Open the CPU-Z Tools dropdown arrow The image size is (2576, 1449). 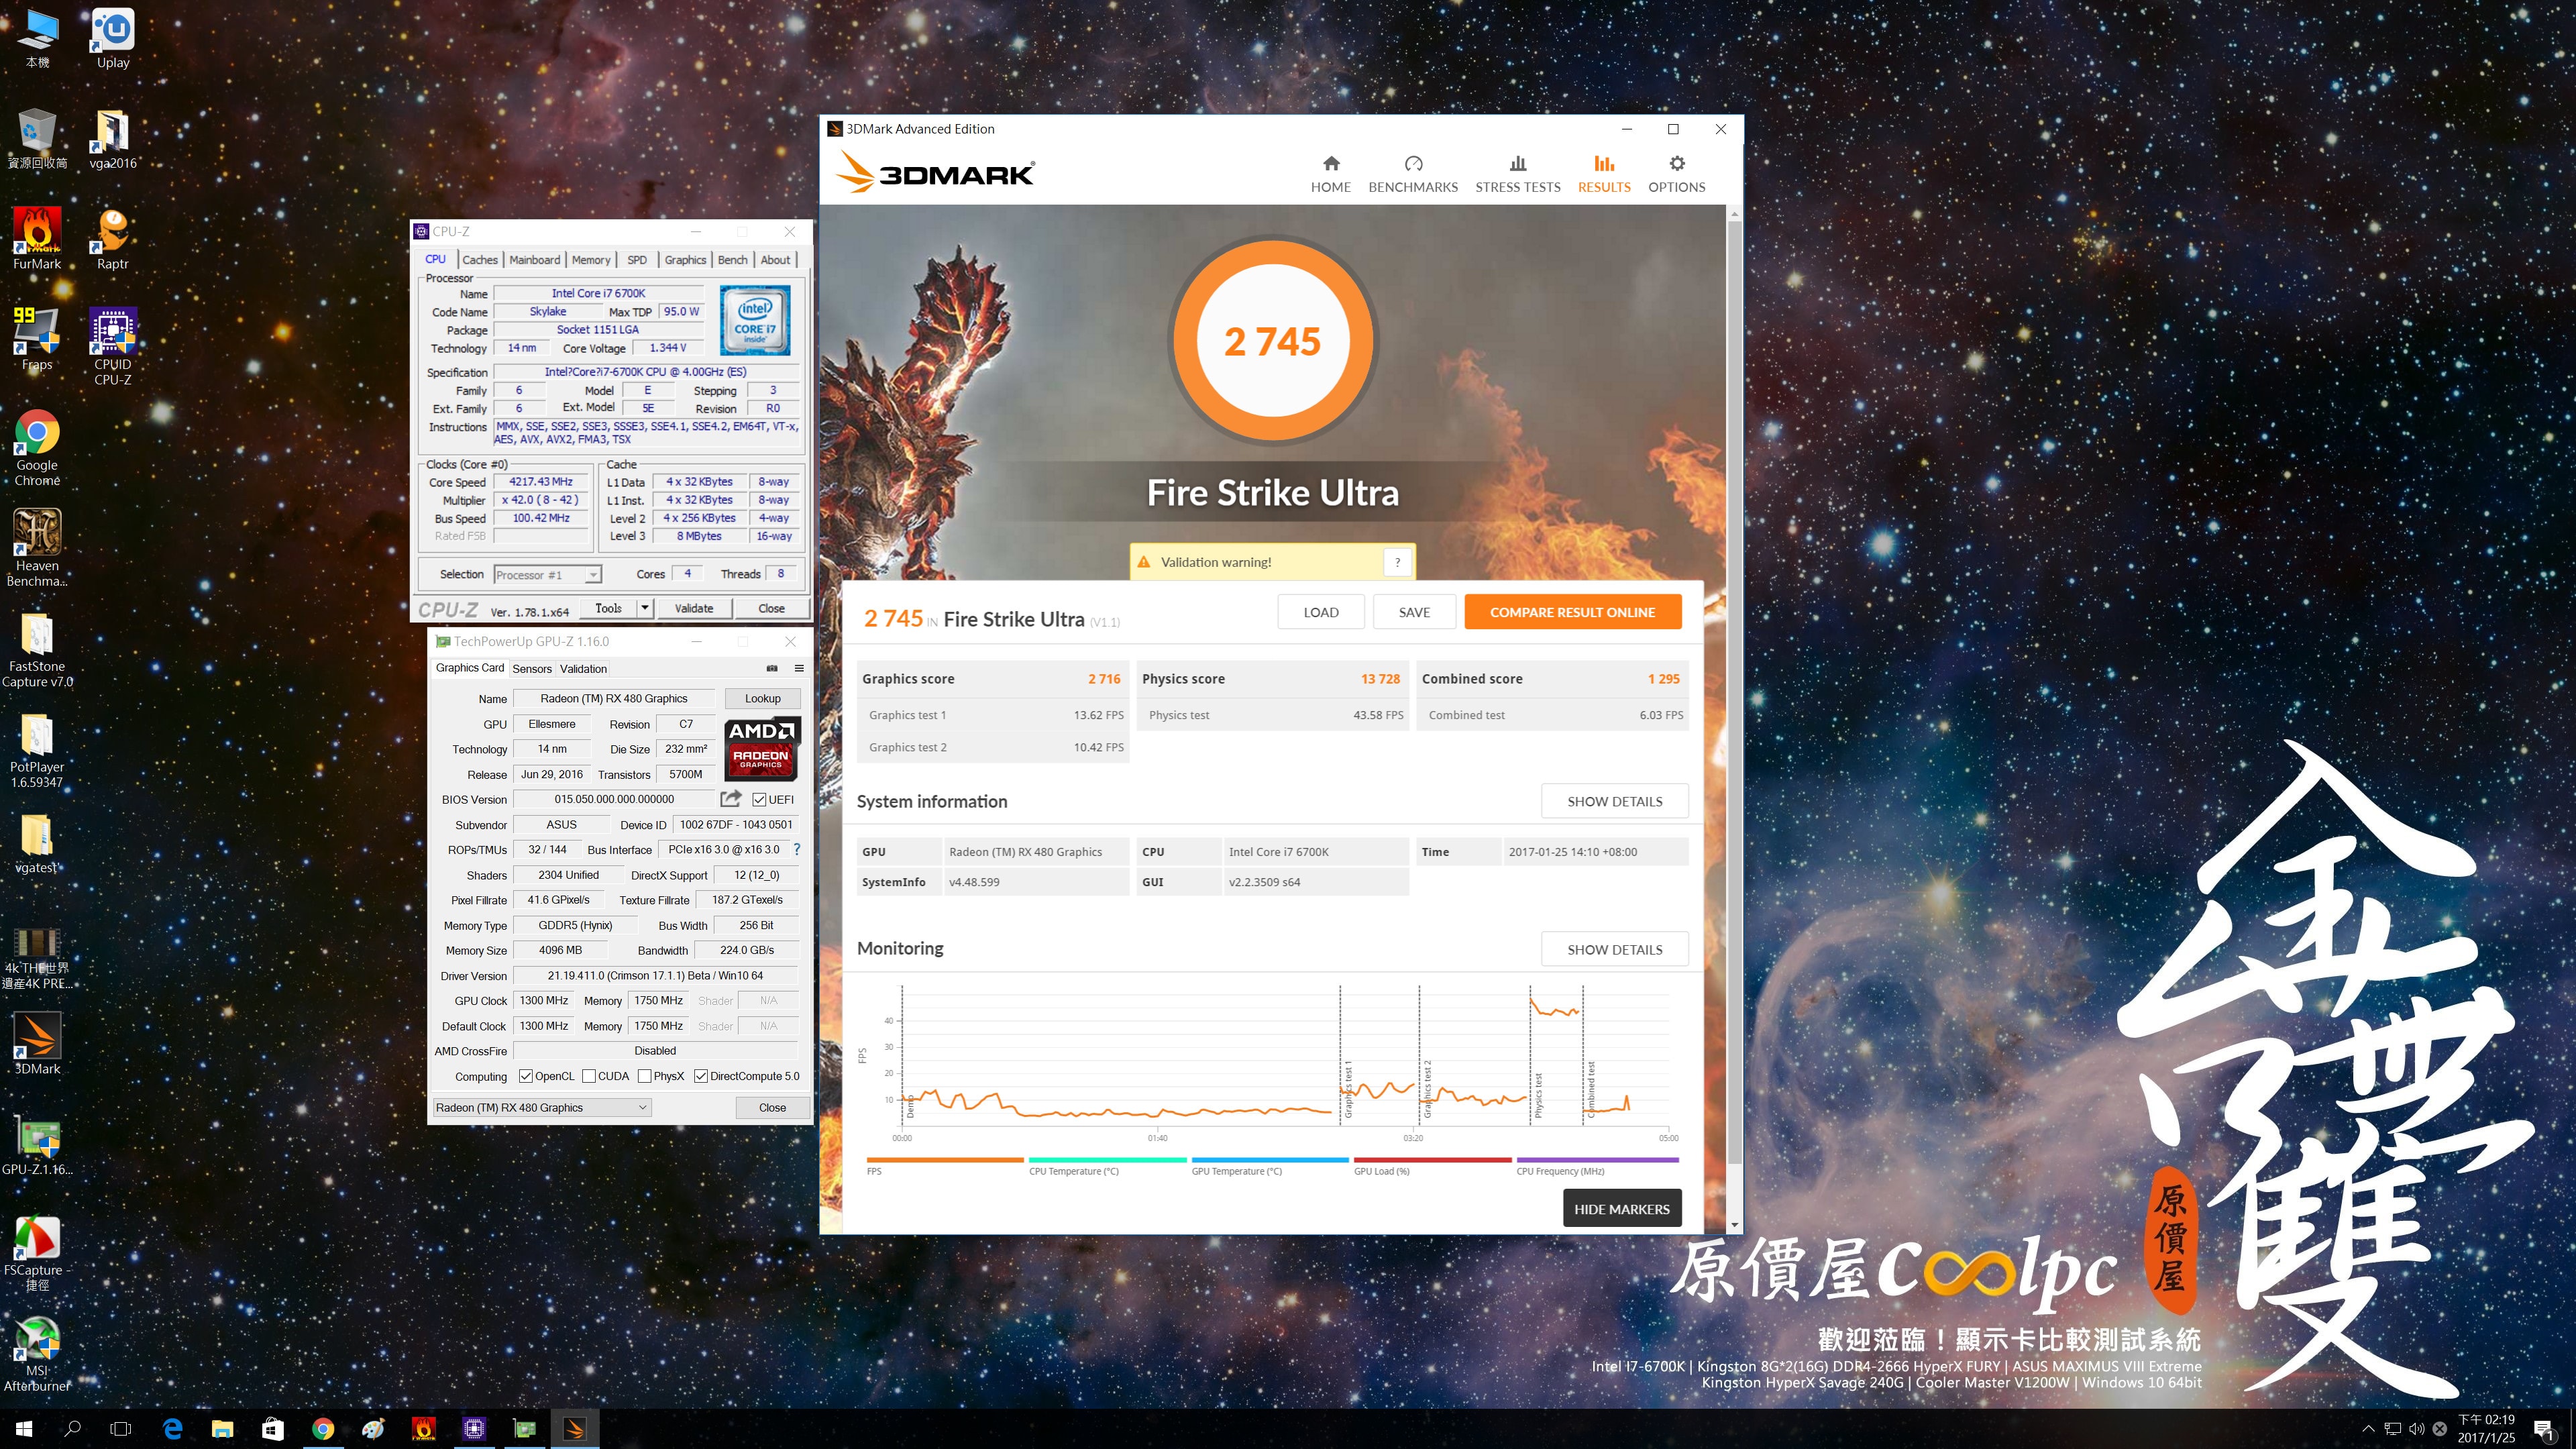pos(645,608)
